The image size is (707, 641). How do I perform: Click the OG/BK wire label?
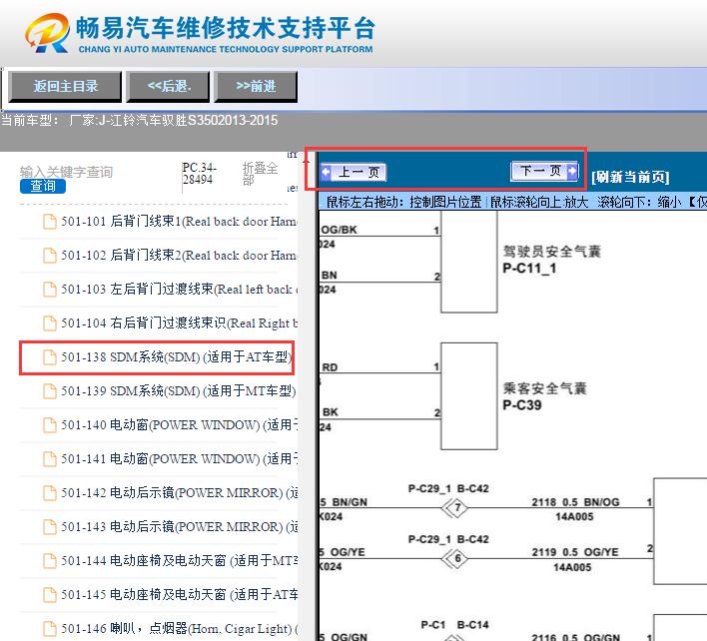[x=340, y=230]
